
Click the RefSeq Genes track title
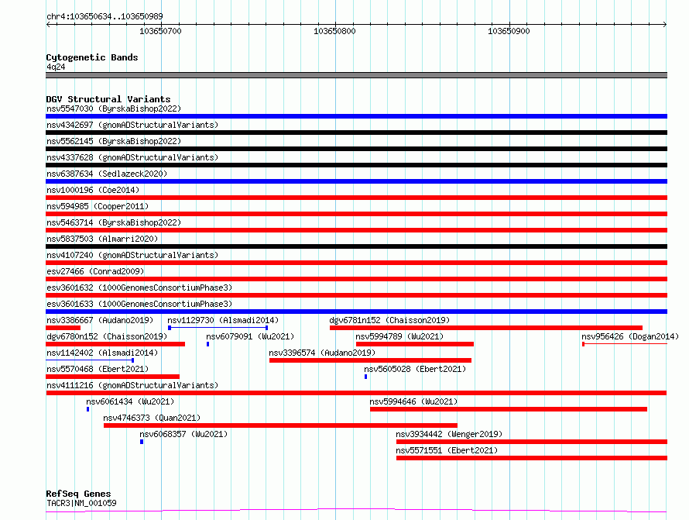pos(78,494)
